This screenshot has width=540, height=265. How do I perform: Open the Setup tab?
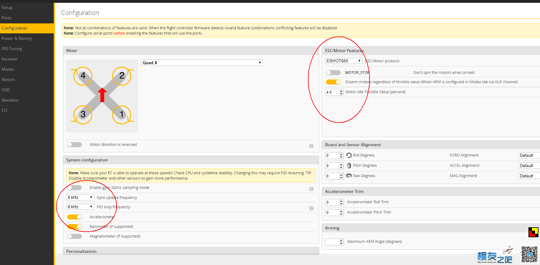click(x=27, y=7)
